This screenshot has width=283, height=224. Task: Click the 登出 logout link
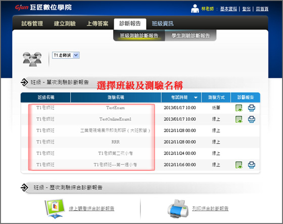click(x=247, y=9)
